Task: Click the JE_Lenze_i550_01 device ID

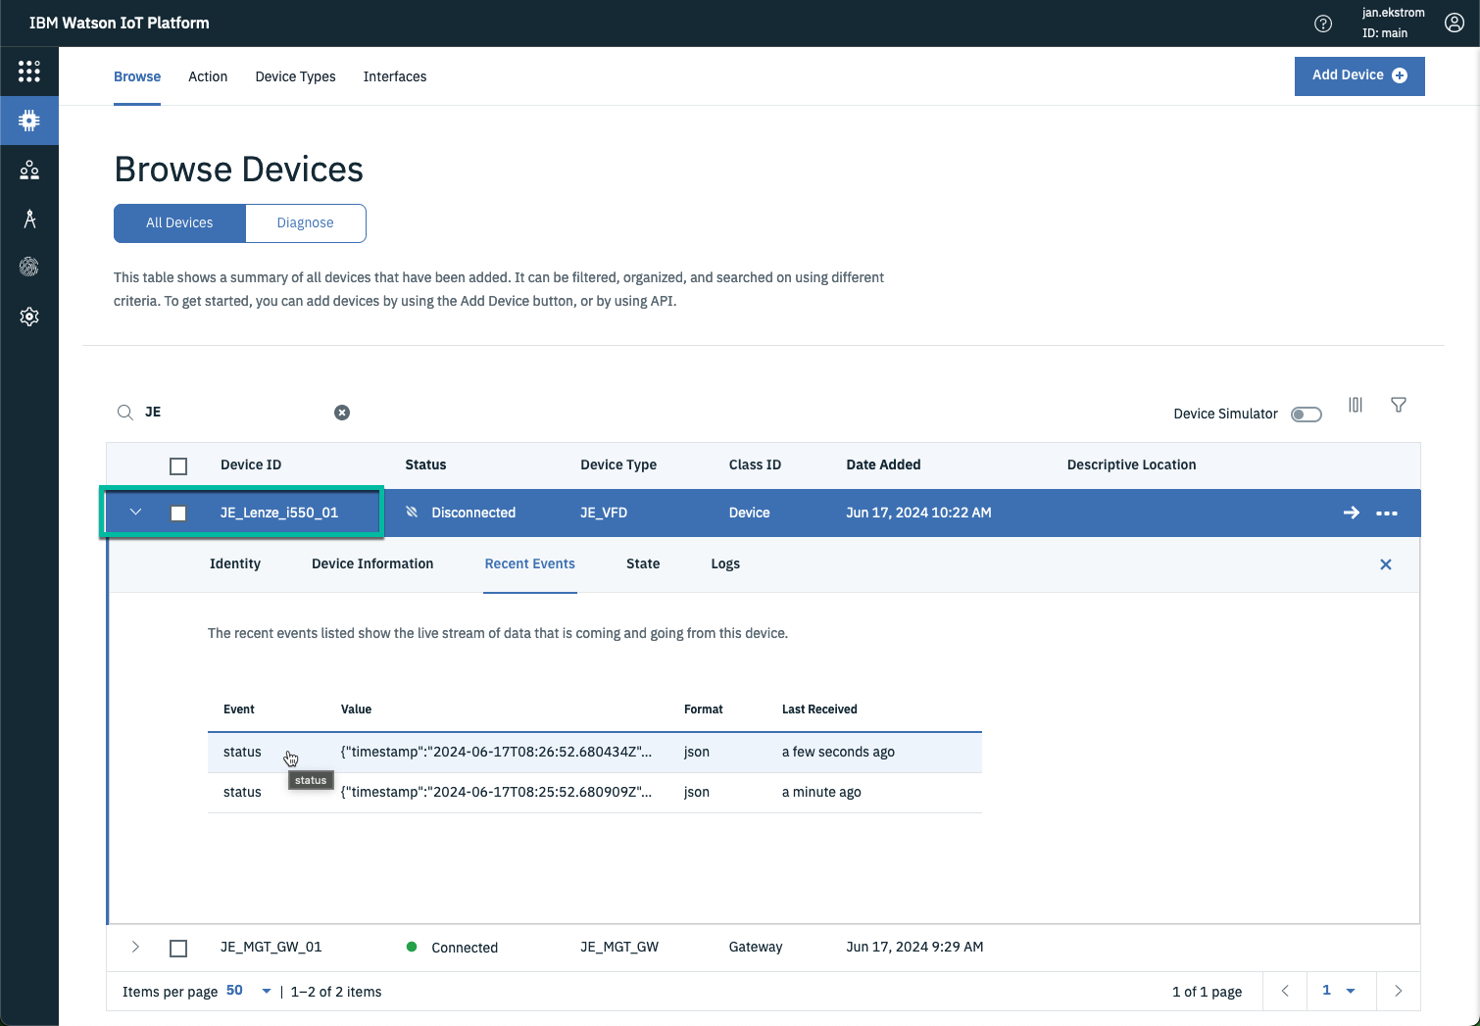Action: 279,513
